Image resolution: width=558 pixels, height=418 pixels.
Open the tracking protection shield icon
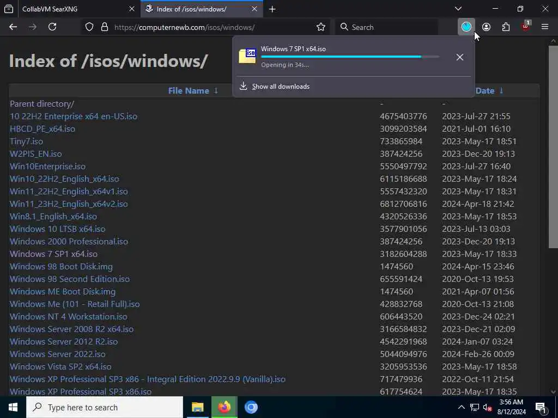[x=89, y=27]
